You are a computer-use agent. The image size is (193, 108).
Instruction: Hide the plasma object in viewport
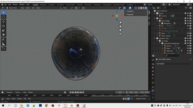tap(188, 46)
